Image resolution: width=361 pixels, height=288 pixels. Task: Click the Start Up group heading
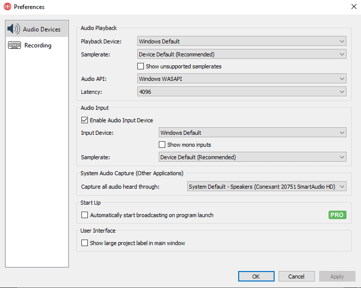[90, 203]
